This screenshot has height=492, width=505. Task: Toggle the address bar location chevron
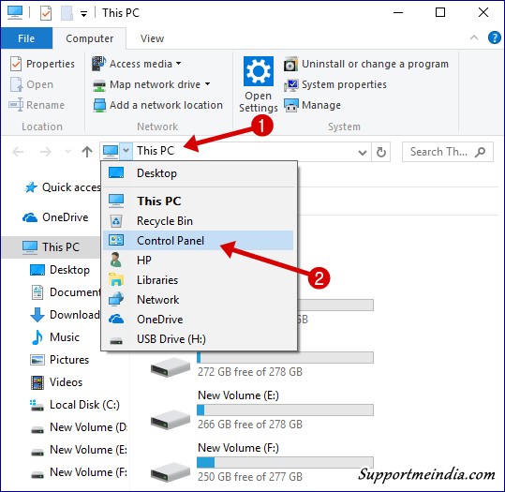pos(126,151)
